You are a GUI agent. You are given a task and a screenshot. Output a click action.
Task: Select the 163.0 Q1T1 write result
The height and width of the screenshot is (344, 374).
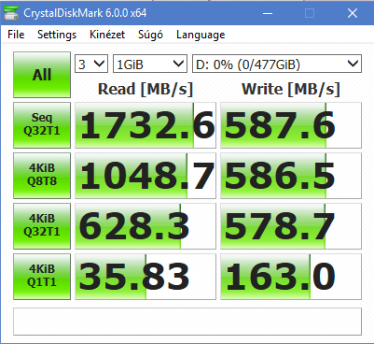(x=291, y=277)
